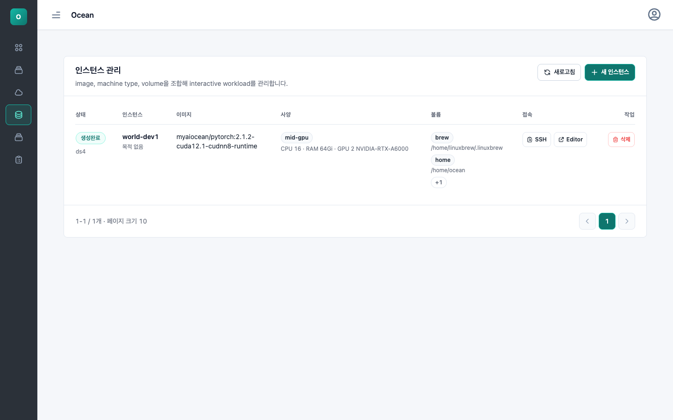Image resolution: width=673 pixels, height=420 pixels.
Task: Go to previous page chevron
Action: click(x=587, y=221)
